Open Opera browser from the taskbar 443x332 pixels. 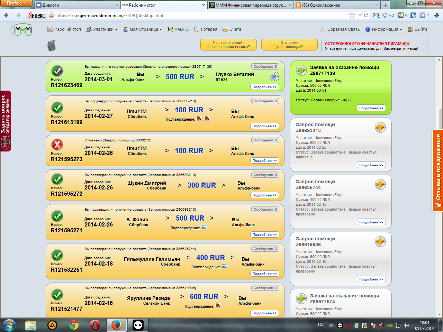(x=95, y=325)
